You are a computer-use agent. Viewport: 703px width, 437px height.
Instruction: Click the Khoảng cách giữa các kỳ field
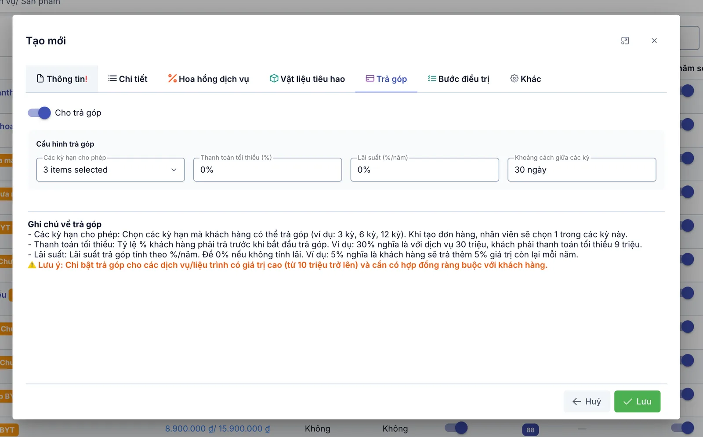coord(582,170)
